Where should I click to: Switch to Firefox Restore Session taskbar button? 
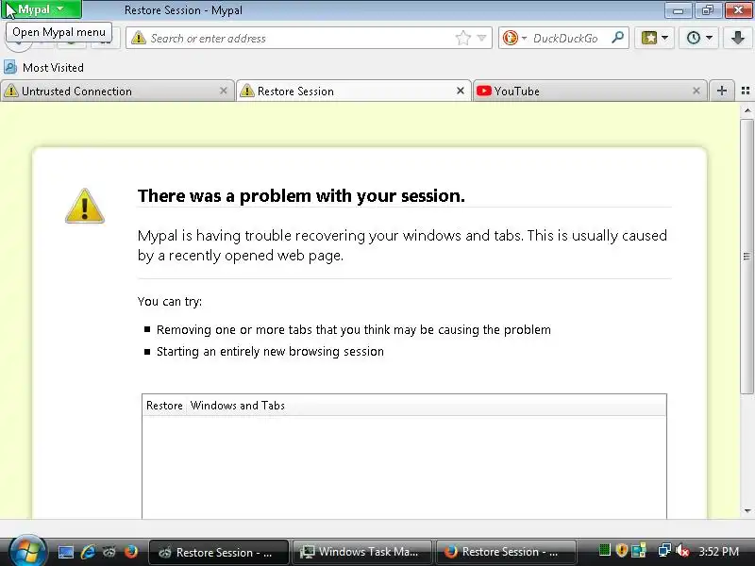pos(506,552)
